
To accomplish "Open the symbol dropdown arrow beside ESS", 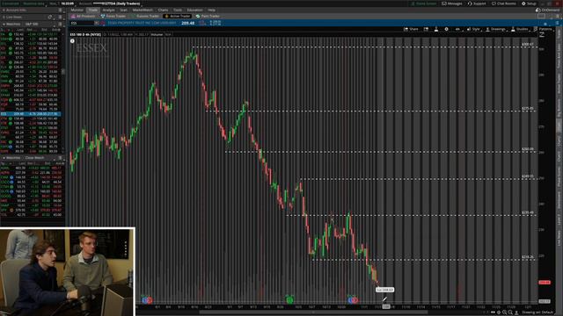I will (96, 23).
